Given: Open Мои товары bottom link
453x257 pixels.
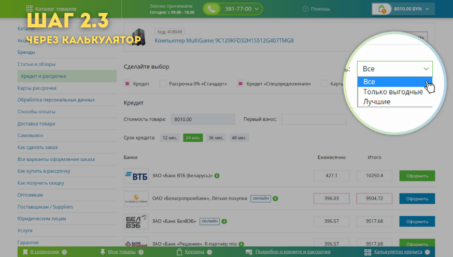Looking at the screenshot, I should tap(122, 252).
